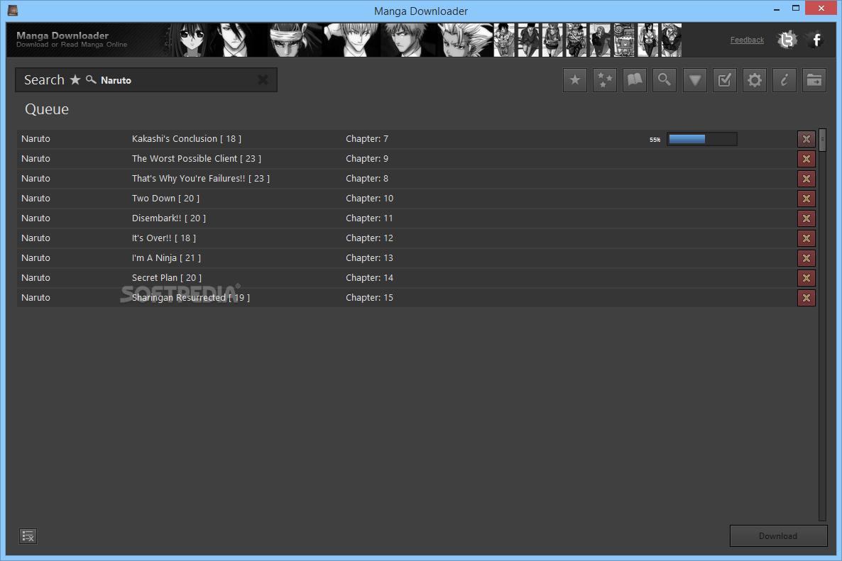Viewport: 842px width, 561px height.
Task: Click the Feedback link
Action: point(747,40)
